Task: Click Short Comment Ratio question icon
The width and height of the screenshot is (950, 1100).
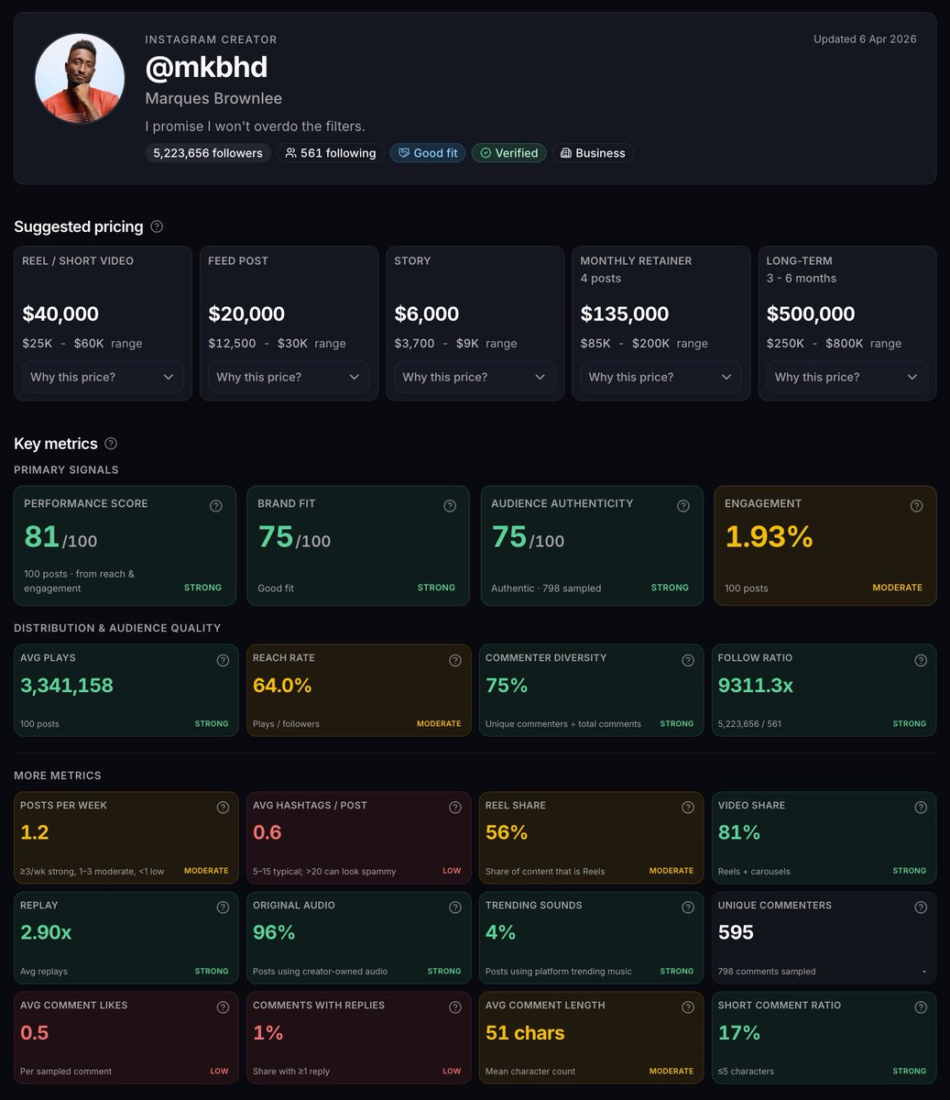Action: 921,1007
